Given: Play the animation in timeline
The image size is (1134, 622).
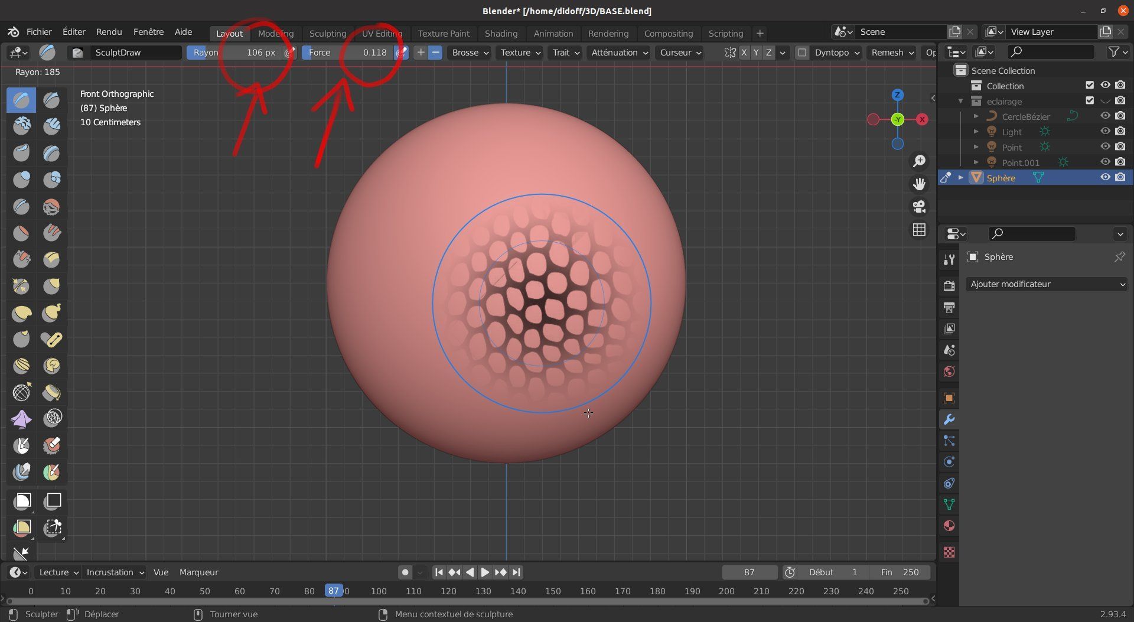Looking at the screenshot, I should pyautogui.click(x=484, y=572).
